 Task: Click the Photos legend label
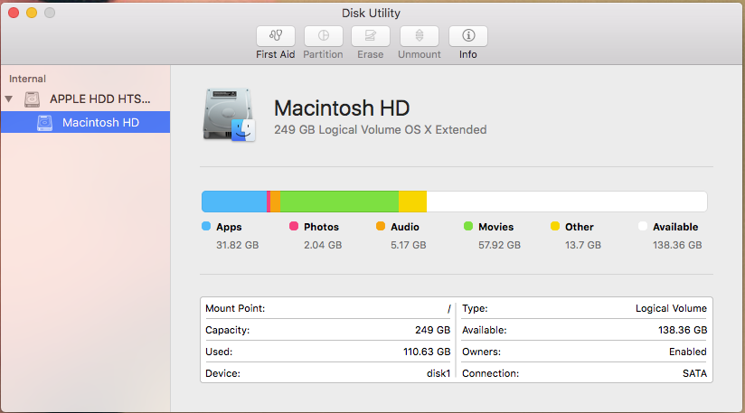tap(321, 227)
